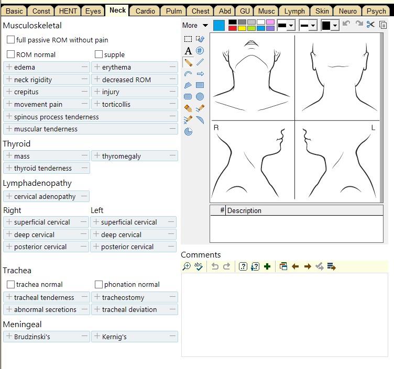Run spell check in Comments toolbar
The image size is (394, 369).
[x=199, y=266]
